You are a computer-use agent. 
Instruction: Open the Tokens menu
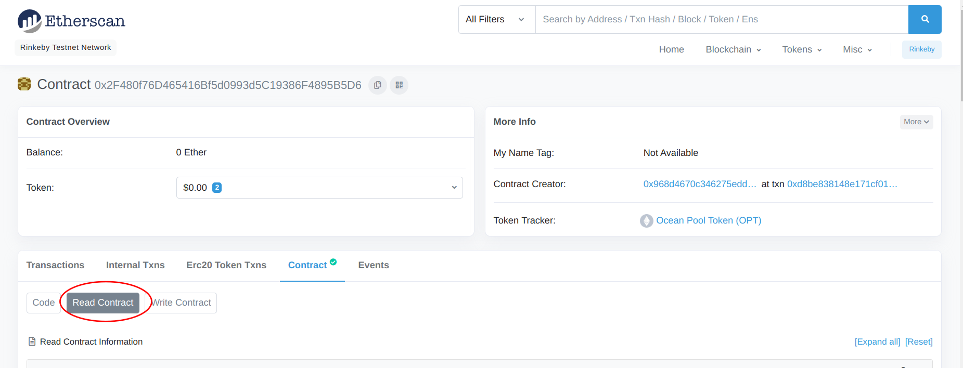click(x=802, y=49)
